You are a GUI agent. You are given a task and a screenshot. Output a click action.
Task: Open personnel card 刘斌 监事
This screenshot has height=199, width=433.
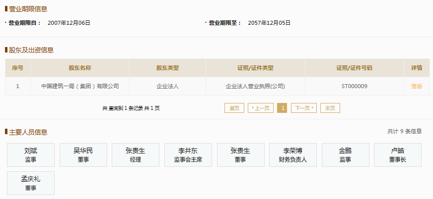click(31, 154)
